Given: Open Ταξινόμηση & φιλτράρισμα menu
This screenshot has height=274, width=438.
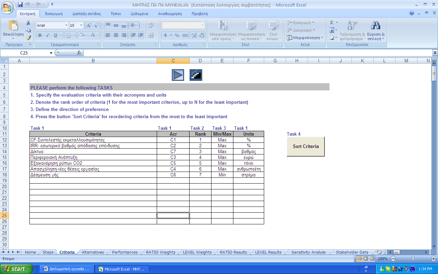Looking at the screenshot, I should [352, 30].
